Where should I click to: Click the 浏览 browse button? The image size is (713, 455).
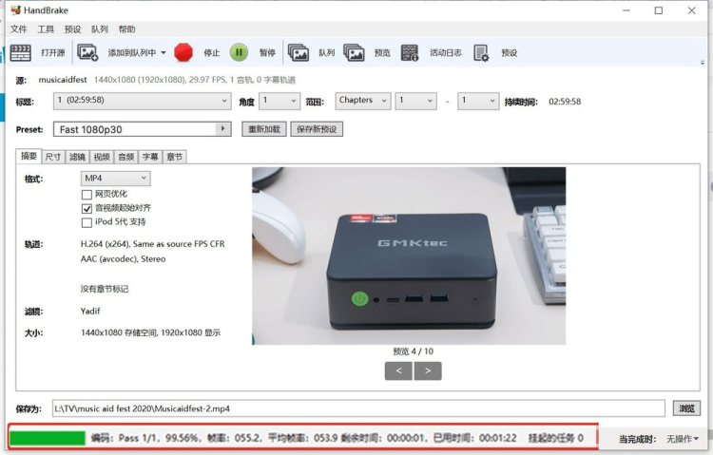click(x=686, y=408)
